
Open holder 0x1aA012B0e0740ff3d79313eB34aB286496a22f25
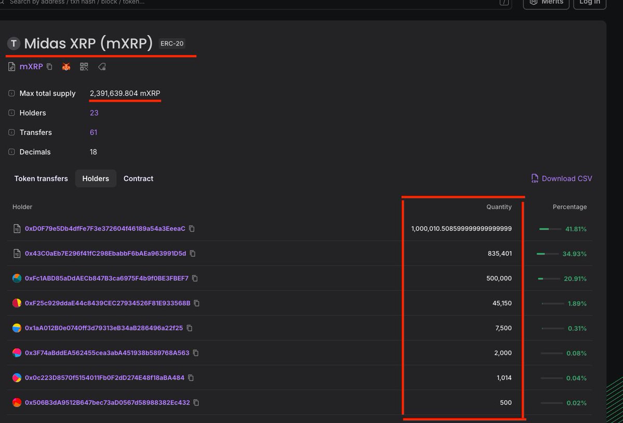pos(104,328)
